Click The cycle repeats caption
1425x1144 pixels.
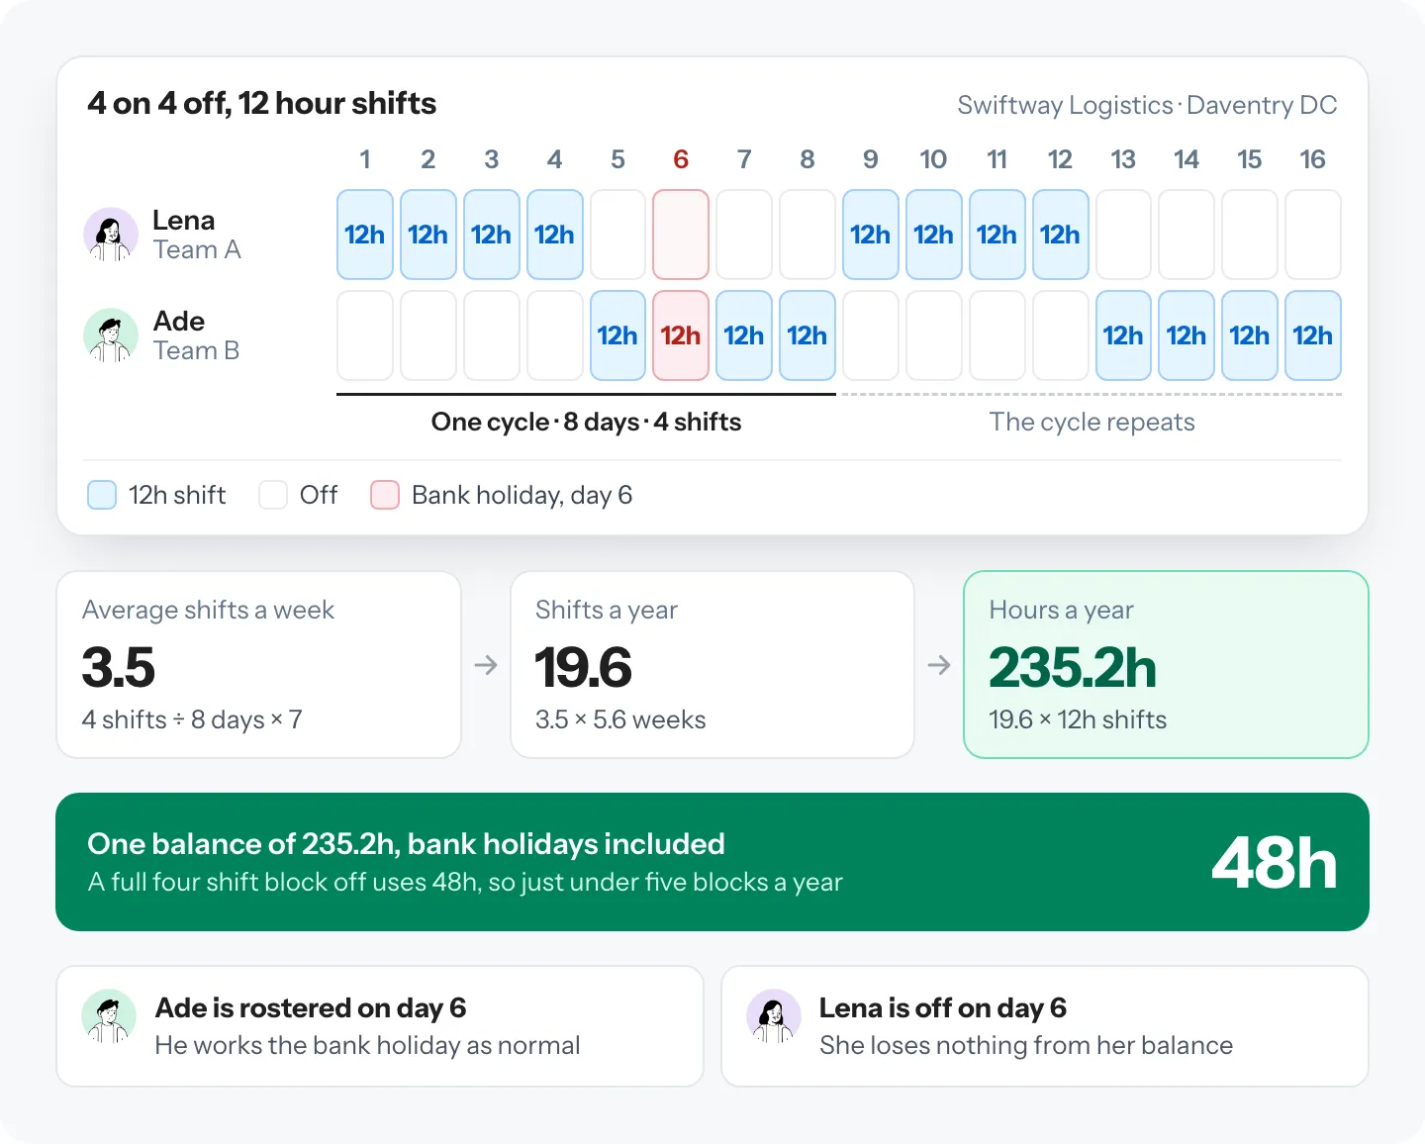tap(1092, 422)
